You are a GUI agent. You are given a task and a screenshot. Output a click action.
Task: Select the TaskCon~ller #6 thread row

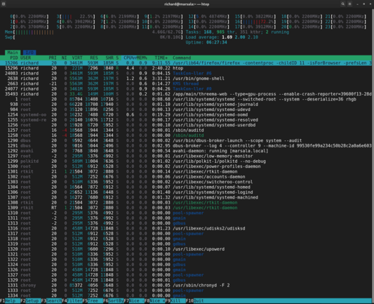click(x=186, y=73)
